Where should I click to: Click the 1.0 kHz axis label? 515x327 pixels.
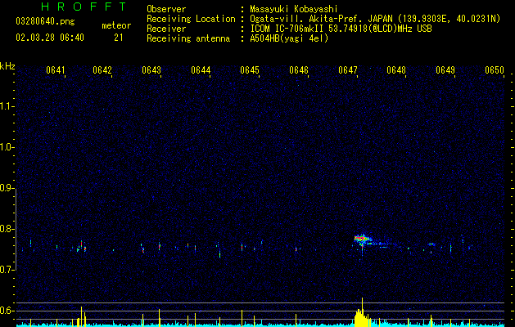click(x=7, y=147)
